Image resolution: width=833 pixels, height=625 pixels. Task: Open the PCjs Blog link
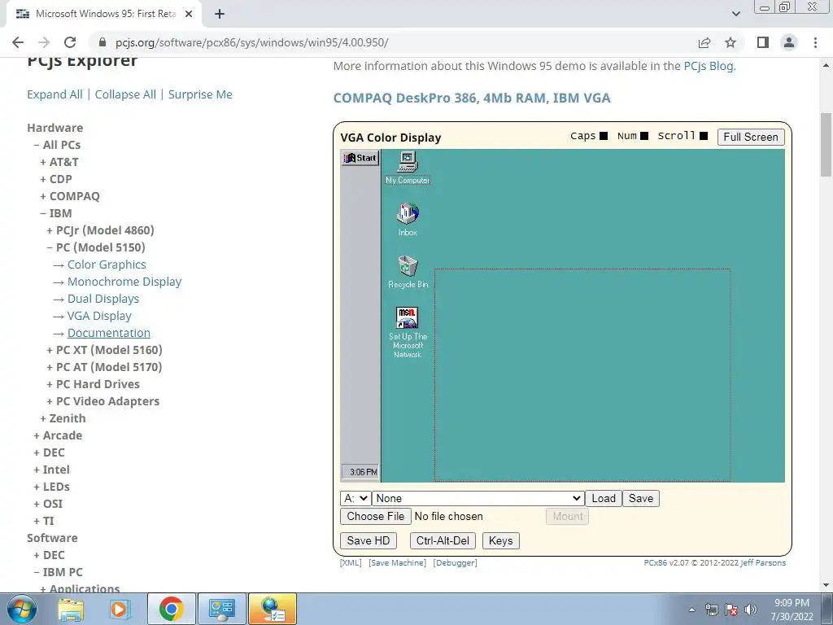709,66
